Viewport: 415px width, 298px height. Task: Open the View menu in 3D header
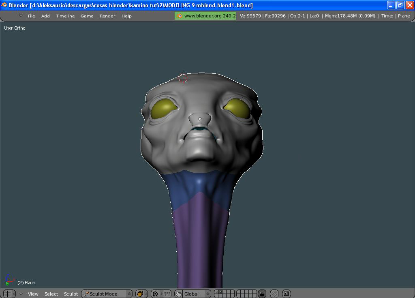(33, 294)
